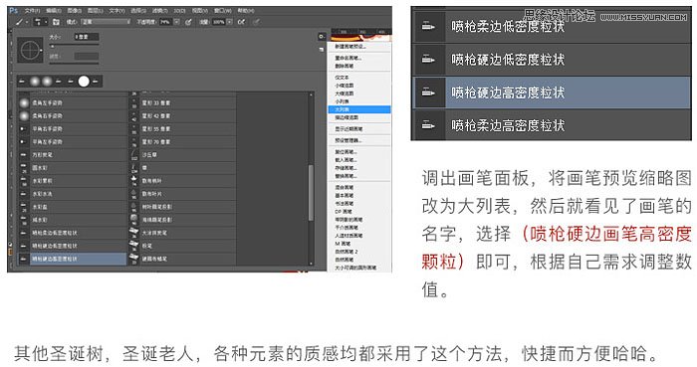Select 圆水彩 brush icon

click(x=24, y=168)
